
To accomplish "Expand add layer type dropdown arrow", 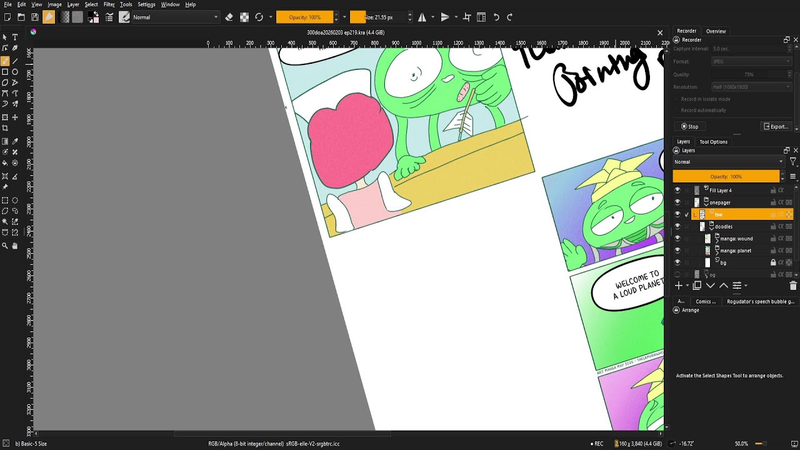I will click(x=687, y=286).
